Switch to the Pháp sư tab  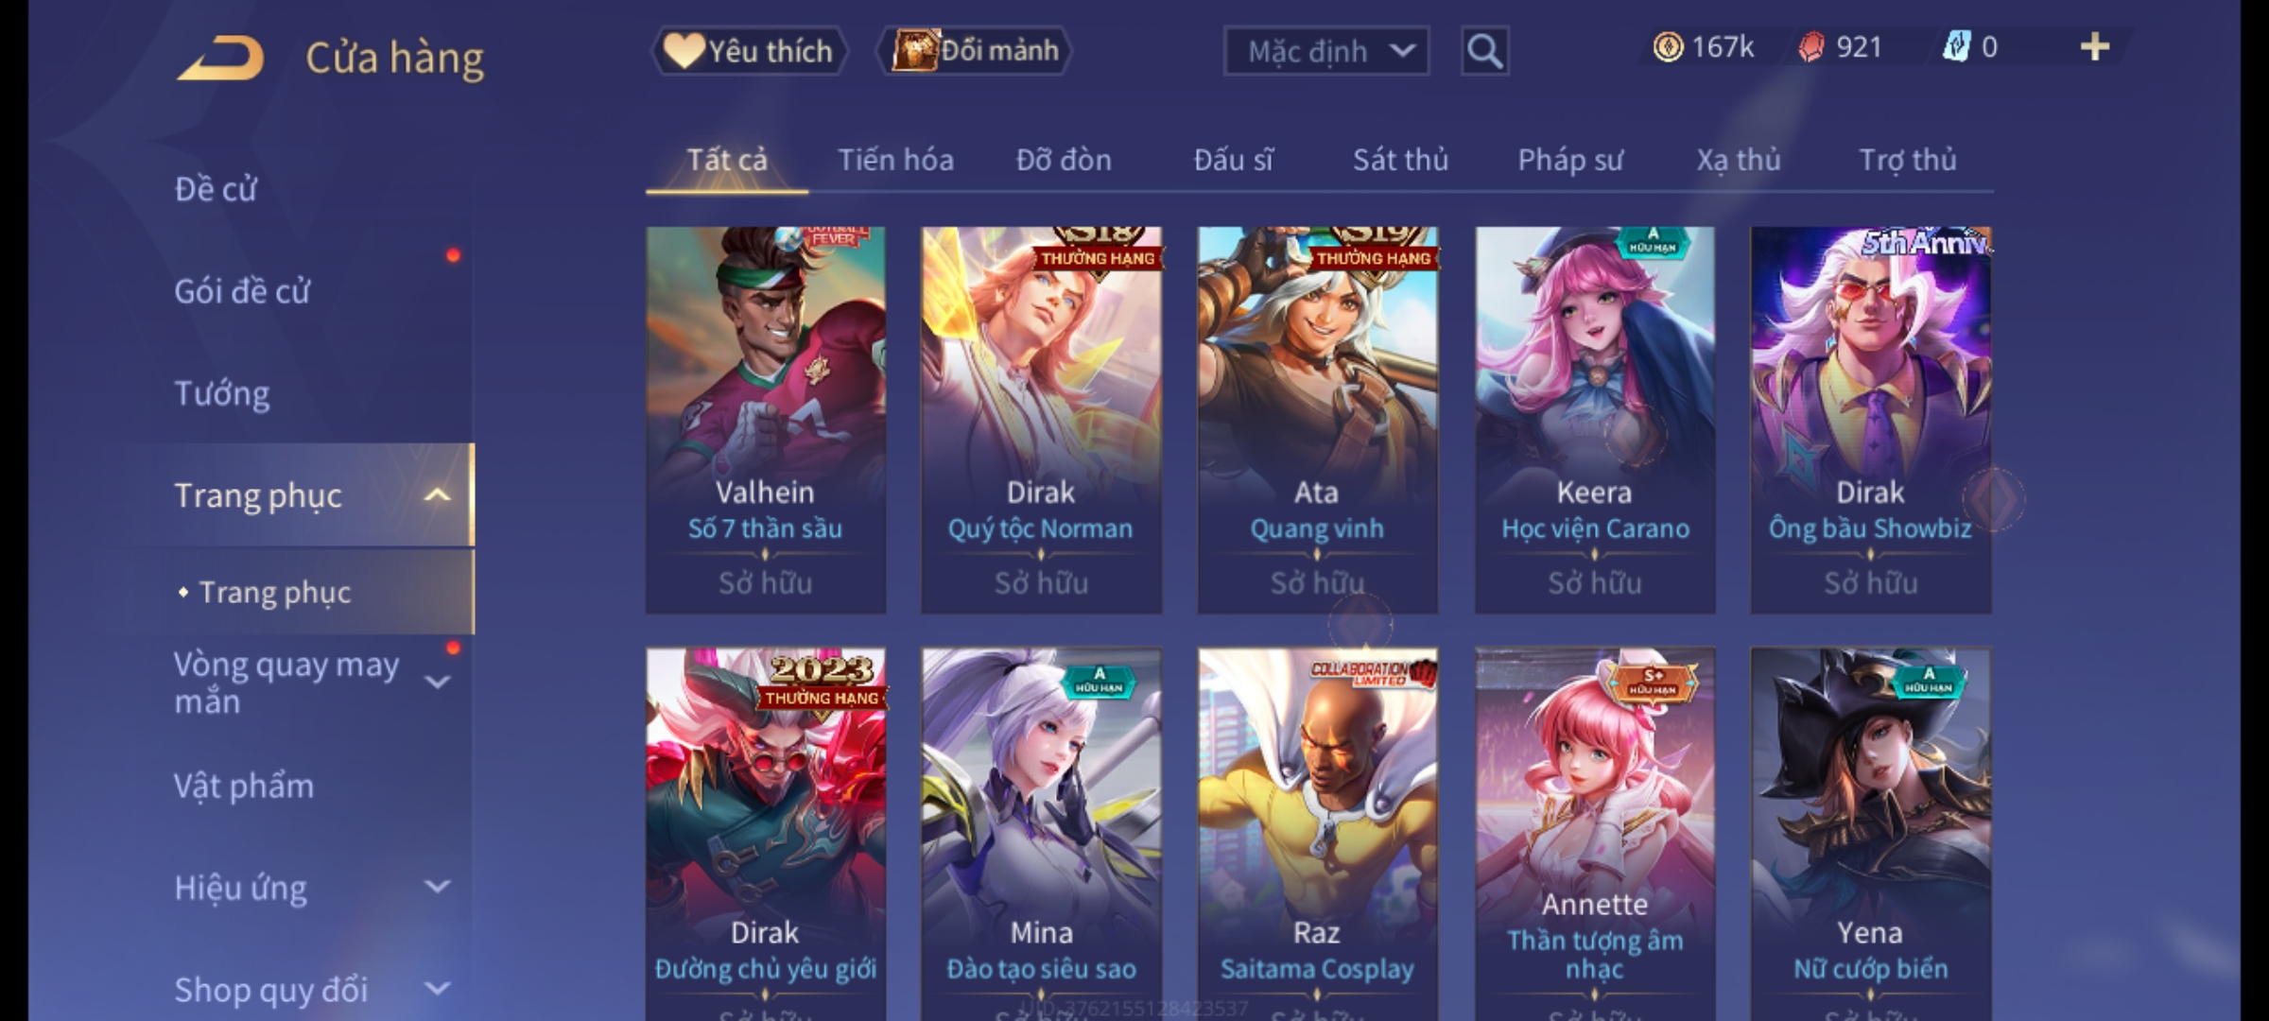click(x=1570, y=160)
